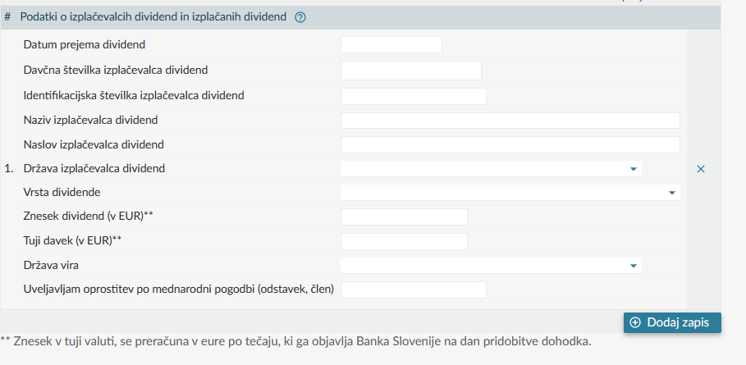The height and width of the screenshot is (365, 746).
Task: Open the Vrsta dividende dropdown arrow
Action: tap(672, 193)
